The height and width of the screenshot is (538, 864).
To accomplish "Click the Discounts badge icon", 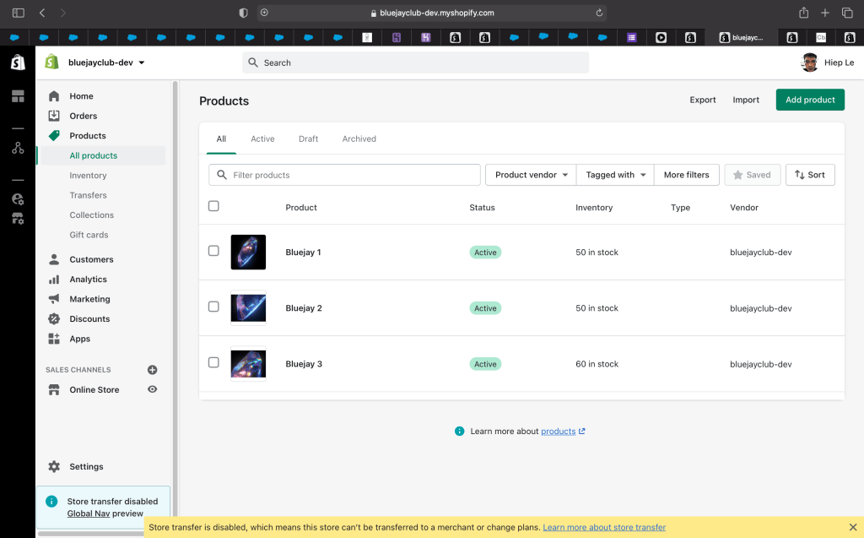I will (54, 319).
